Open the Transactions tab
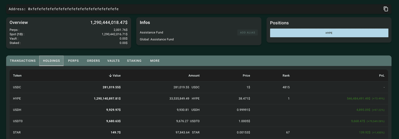Image resolution: width=399 pixels, height=139 pixels. pyautogui.click(x=23, y=61)
